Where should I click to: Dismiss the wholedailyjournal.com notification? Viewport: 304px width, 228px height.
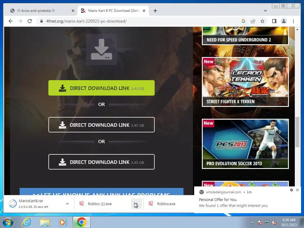point(297,190)
